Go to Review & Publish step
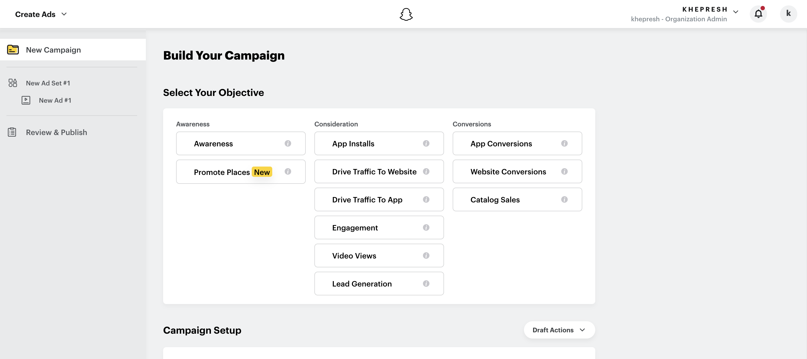Viewport: 807px width, 359px height. click(56, 132)
